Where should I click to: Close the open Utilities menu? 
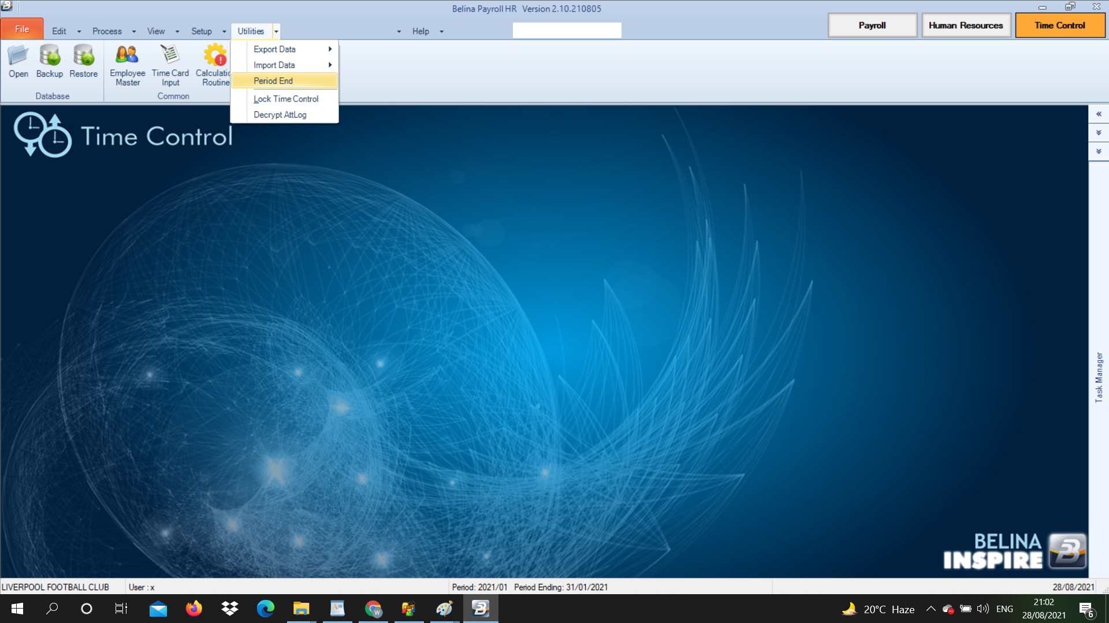pyautogui.click(x=251, y=31)
